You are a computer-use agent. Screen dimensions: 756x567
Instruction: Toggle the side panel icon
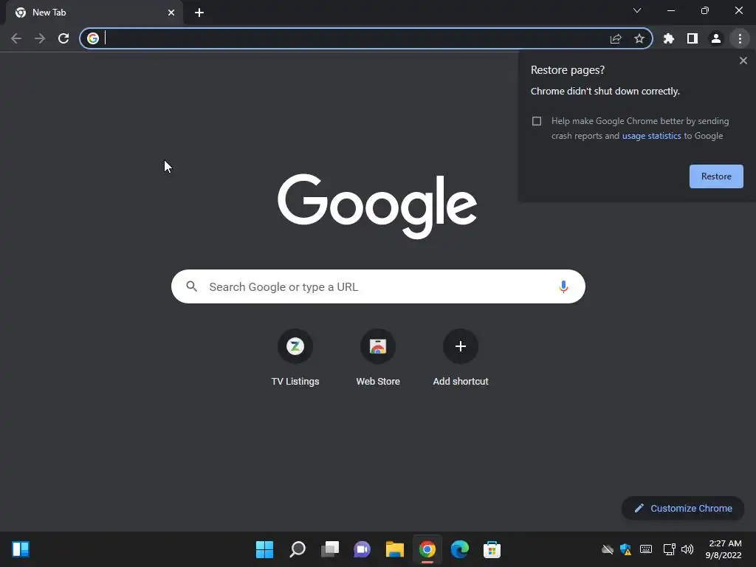tap(693, 38)
